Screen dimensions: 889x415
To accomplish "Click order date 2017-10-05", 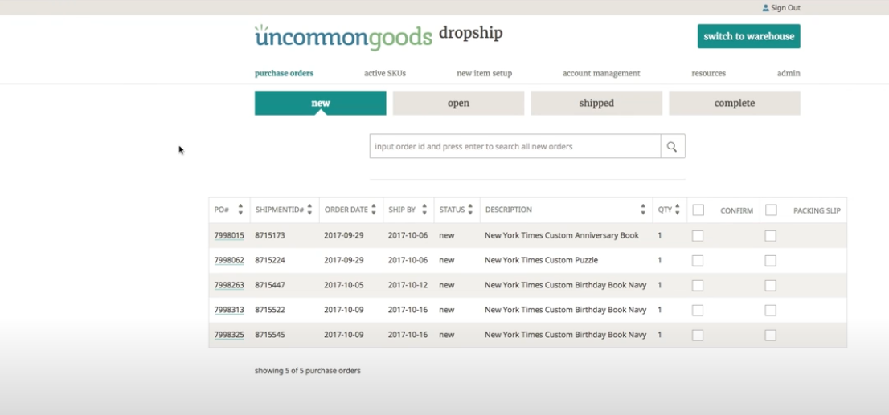I will point(343,285).
